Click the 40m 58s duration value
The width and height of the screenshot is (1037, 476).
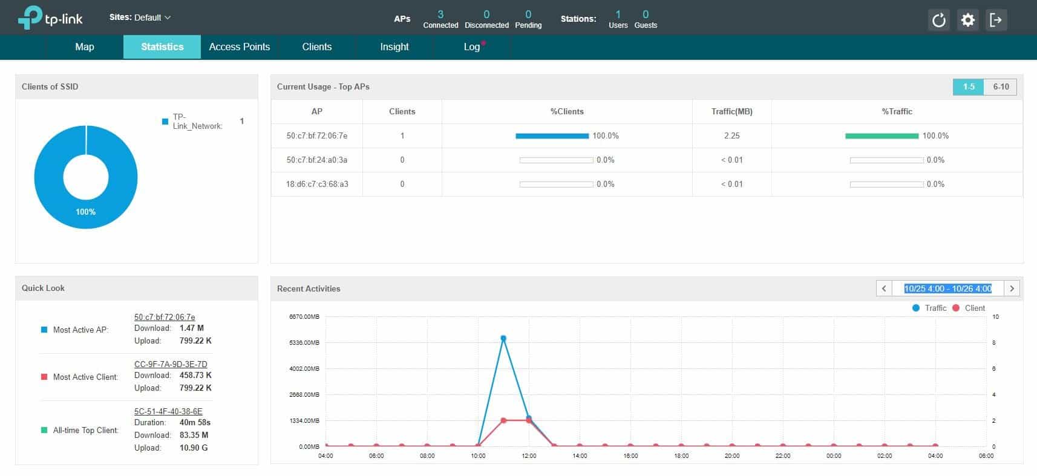(x=195, y=422)
